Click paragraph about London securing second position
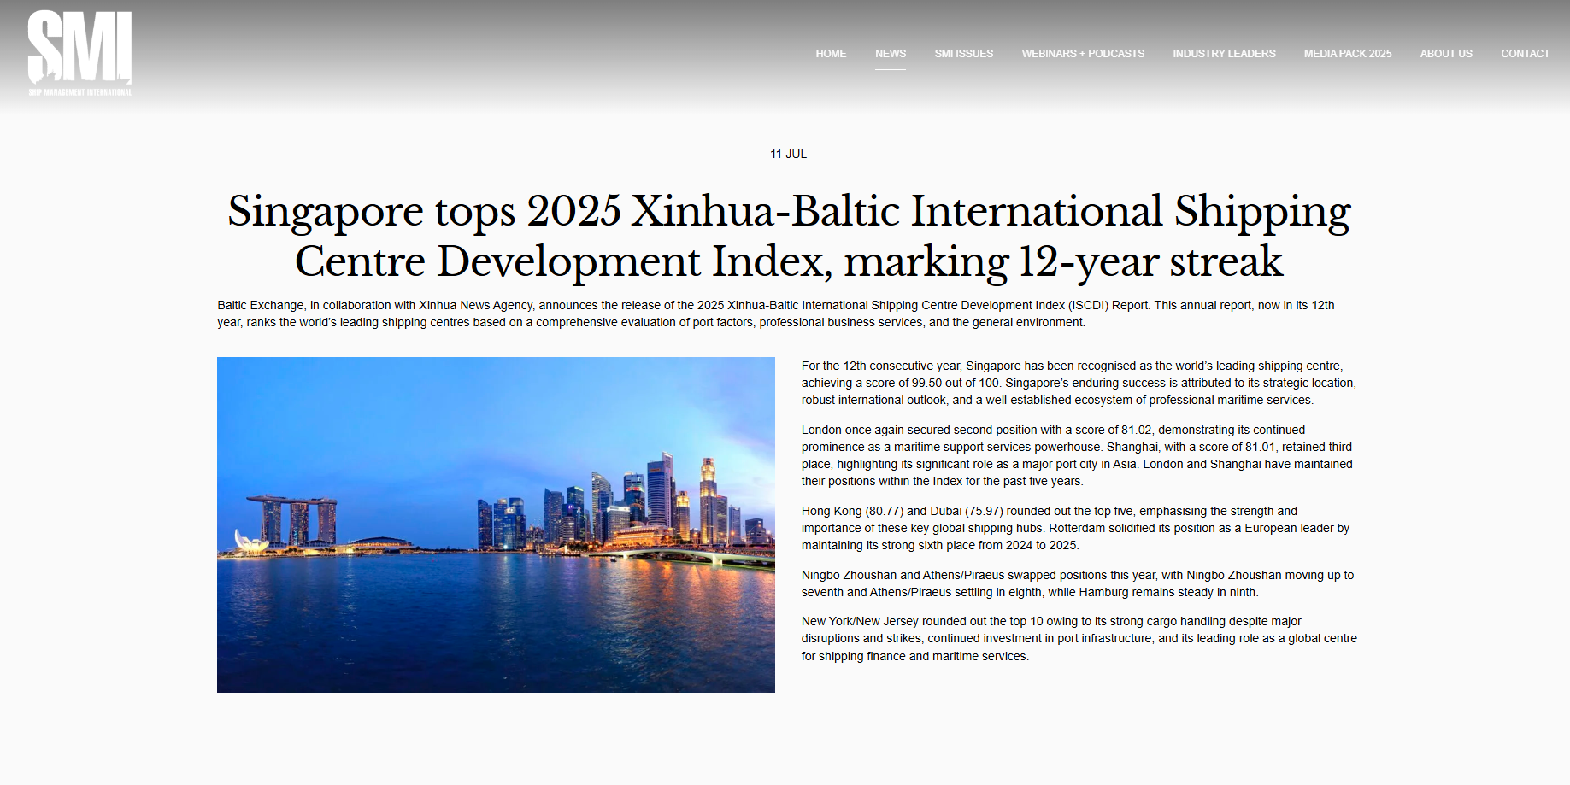The image size is (1570, 785). pos(1076,455)
